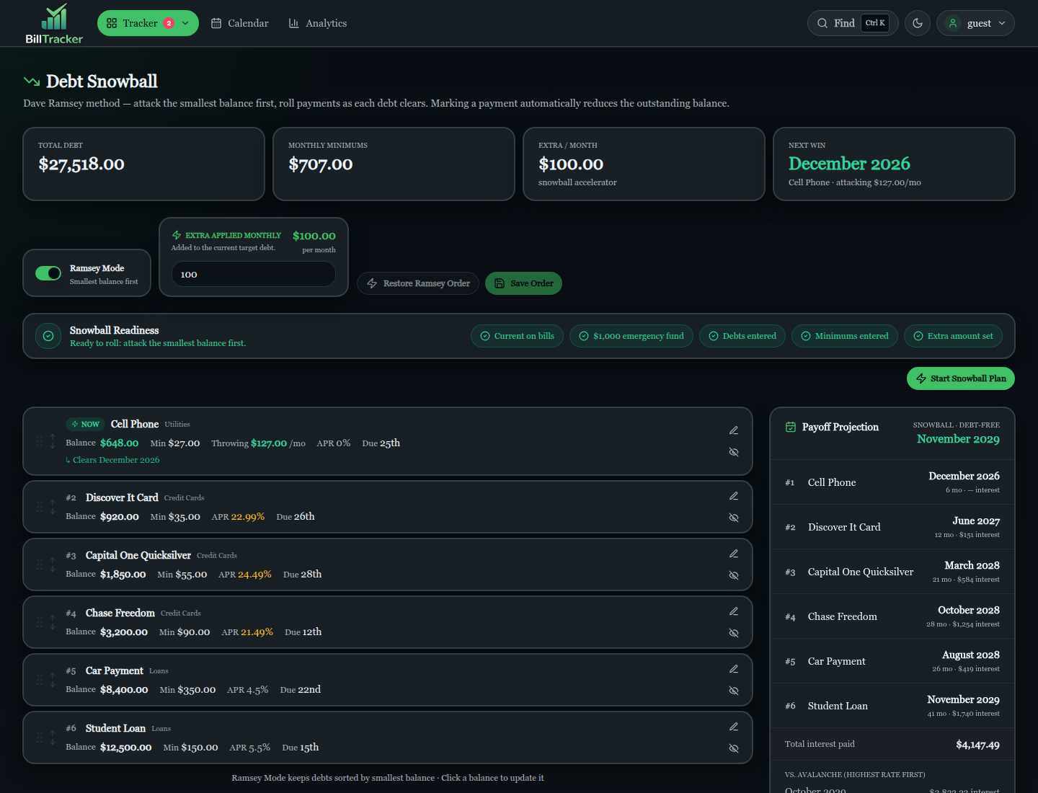Hide the Chase Freedom debt
1038x793 pixels.
click(x=734, y=633)
